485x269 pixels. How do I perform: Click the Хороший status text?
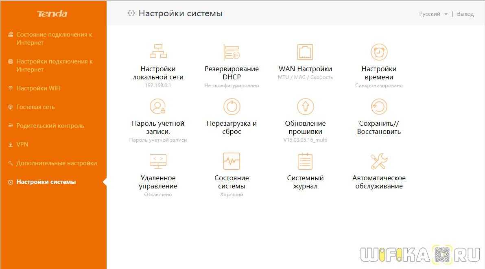tap(232, 195)
